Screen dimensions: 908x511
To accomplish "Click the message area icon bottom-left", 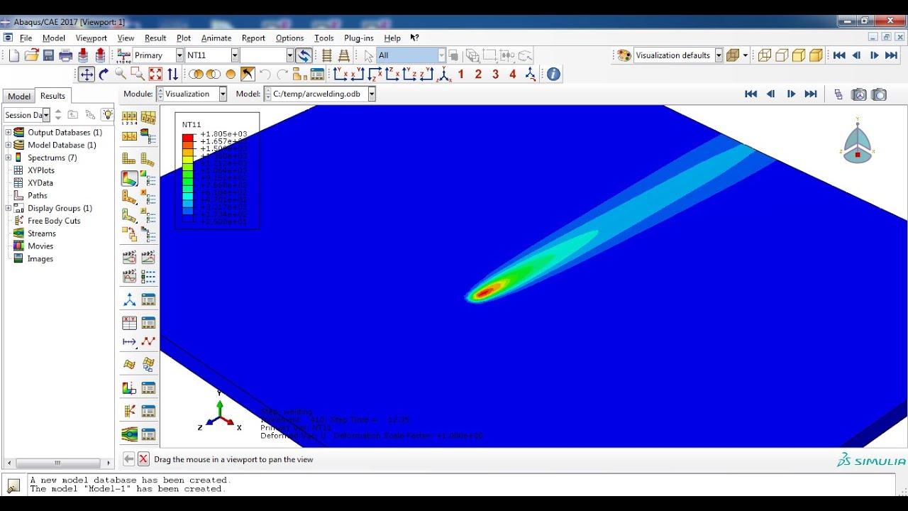I will tap(13, 485).
